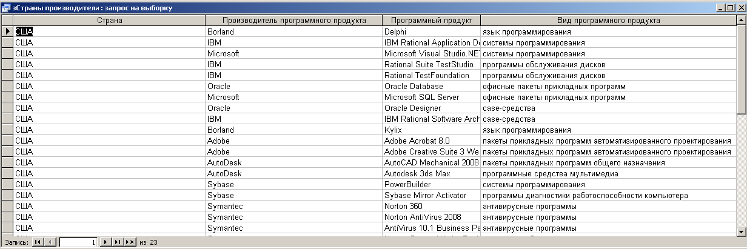Click the 'AutoDesk' cell in the 3ds Max row
747x249 pixels.
[294, 173]
